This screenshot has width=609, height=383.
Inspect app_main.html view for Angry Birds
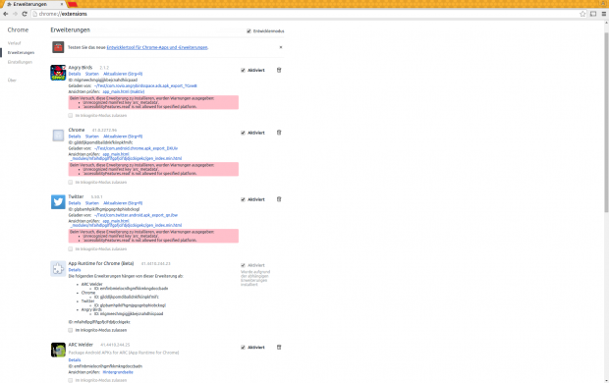[124, 91]
